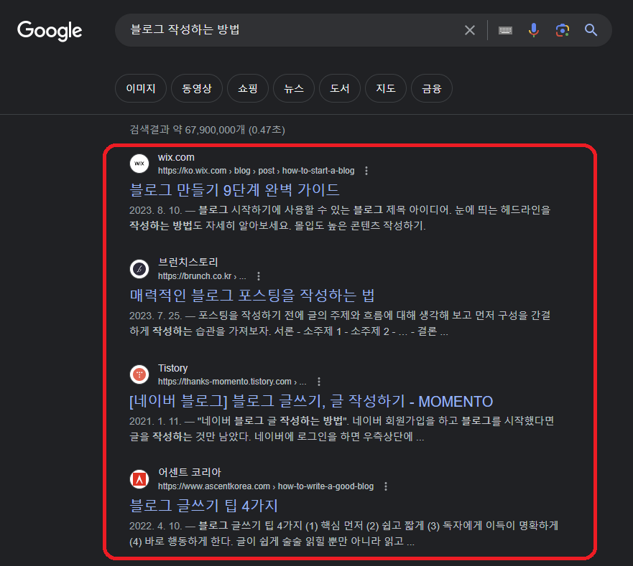Click the Google logo

click(49, 30)
